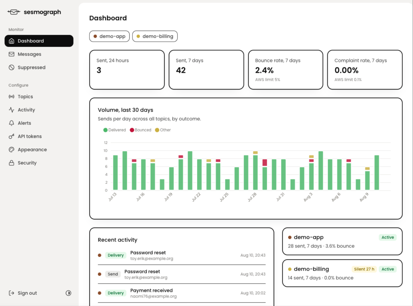Click the Suppressed blocked-circle icon
The height and width of the screenshot is (306, 413).
point(11,68)
